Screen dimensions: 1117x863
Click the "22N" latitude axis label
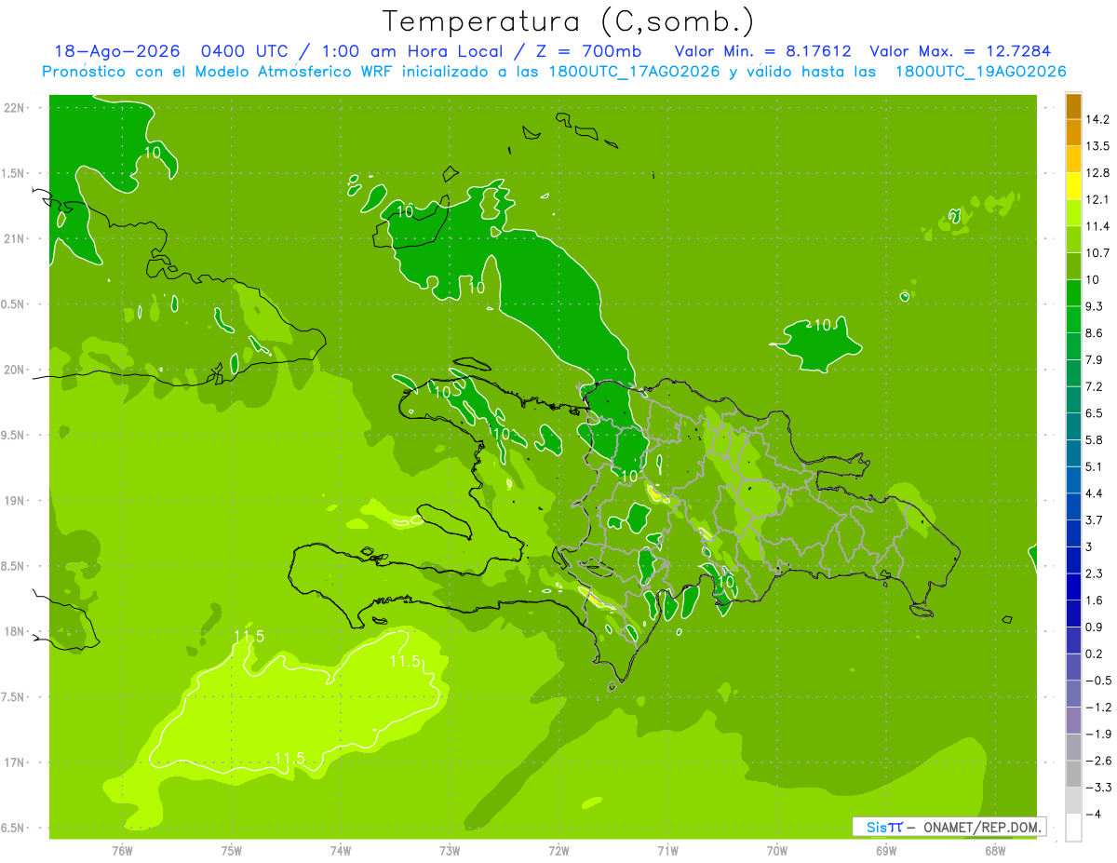click(x=14, y=107)
